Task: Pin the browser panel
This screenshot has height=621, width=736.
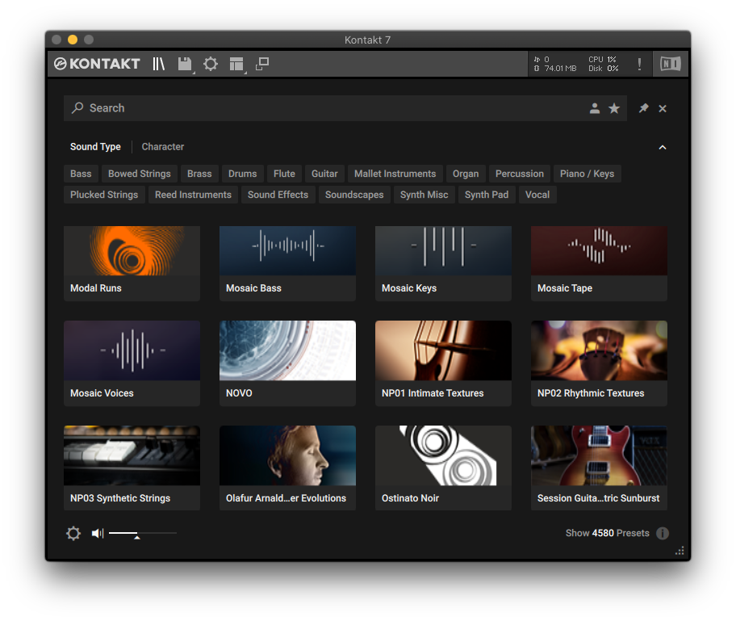Action: point(643,108)
